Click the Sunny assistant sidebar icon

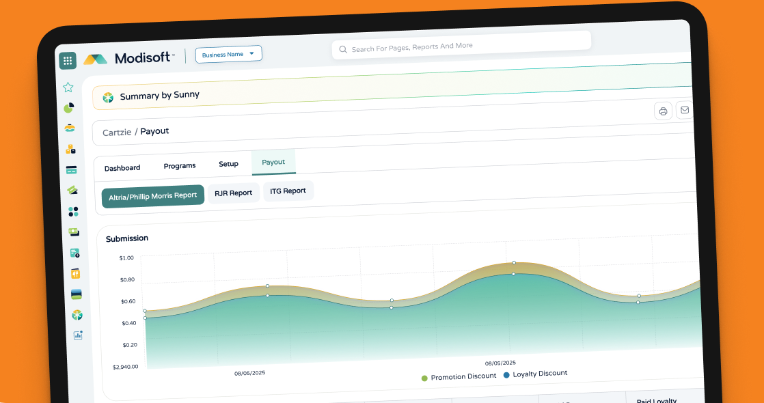[x=77, y=315]
